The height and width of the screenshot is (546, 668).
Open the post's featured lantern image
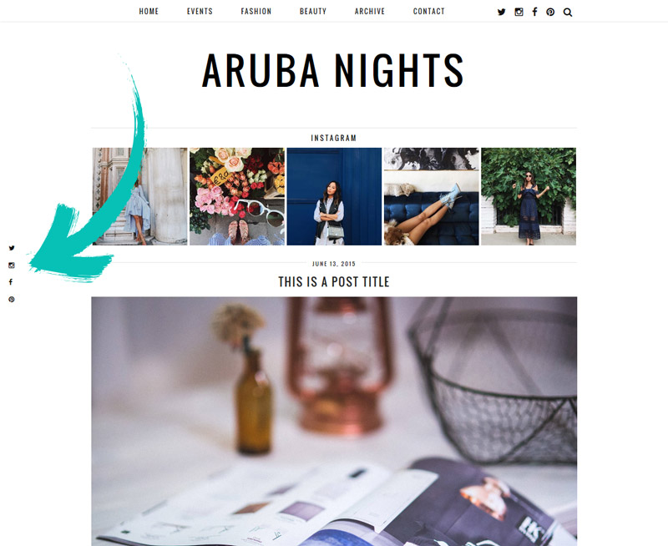point(334,422)
